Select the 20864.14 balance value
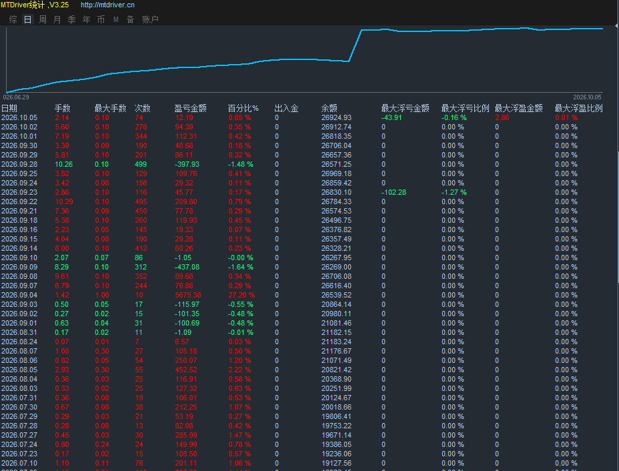Viewport: 619px width, 471px height. [x=336, y=304]
